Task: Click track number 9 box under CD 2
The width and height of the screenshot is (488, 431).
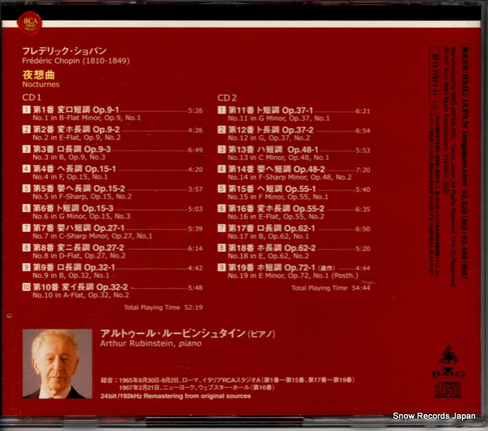Action: [x=222, y=267]
